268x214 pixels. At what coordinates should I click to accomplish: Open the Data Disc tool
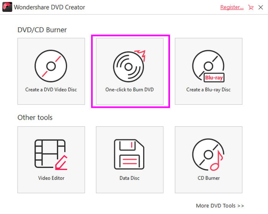tap(129, 160)
